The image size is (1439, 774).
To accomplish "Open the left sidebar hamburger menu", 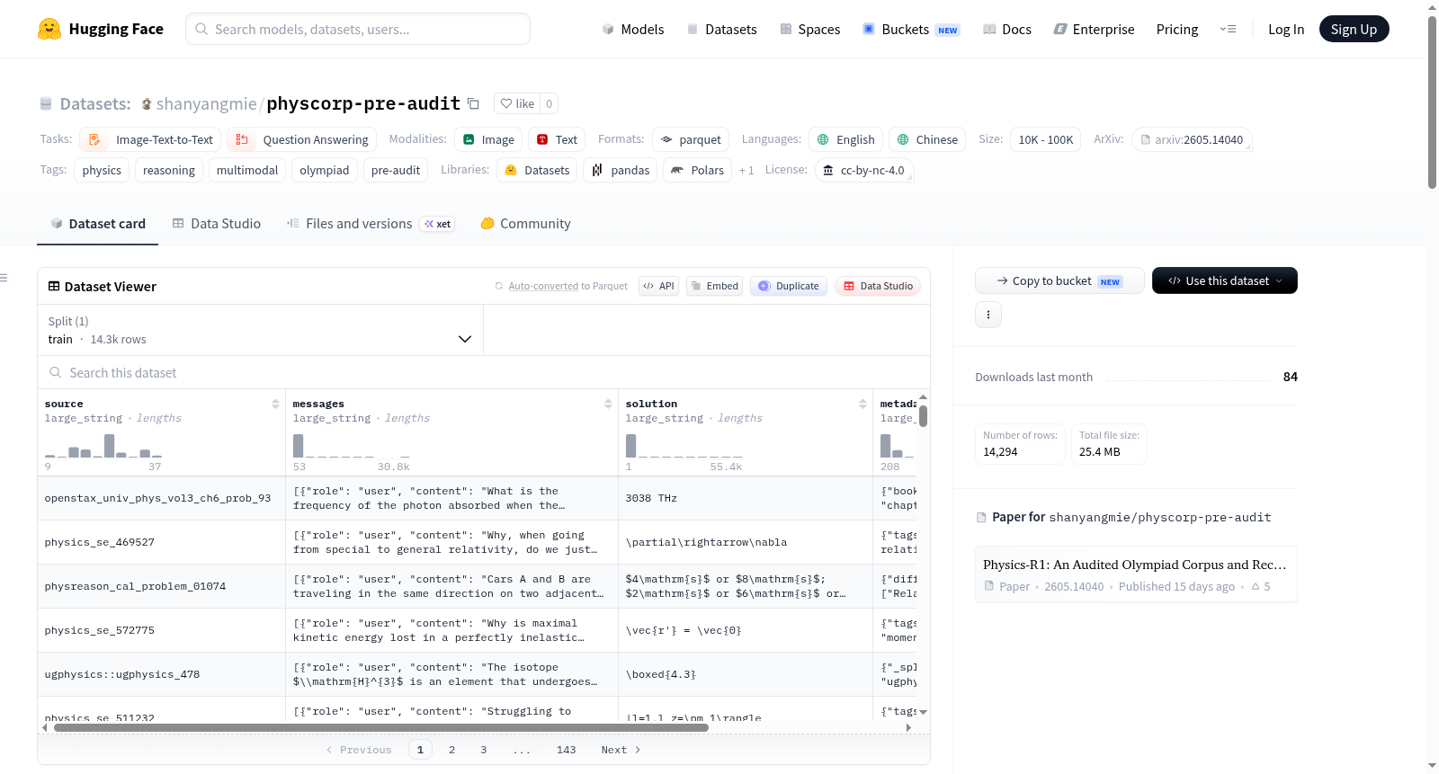I will (x=4, y=278).
